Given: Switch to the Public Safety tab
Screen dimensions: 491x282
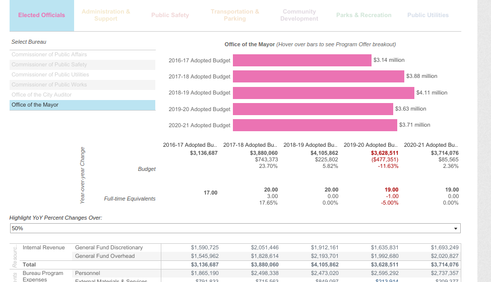Looking at the screenshot, I should pos(170,15).
